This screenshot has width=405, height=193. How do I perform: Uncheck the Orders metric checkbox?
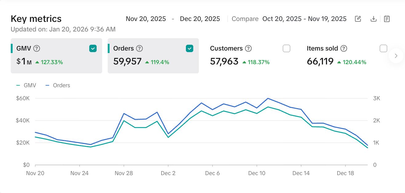[190, 48]
